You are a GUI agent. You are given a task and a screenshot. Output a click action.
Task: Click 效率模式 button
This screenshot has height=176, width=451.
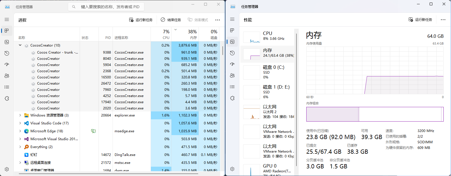pyautogui.click(x=198, y=20)
